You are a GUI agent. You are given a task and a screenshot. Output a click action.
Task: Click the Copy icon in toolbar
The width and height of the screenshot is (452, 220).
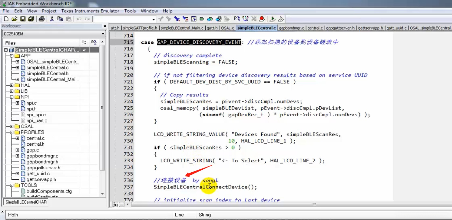tap(60, 19)
